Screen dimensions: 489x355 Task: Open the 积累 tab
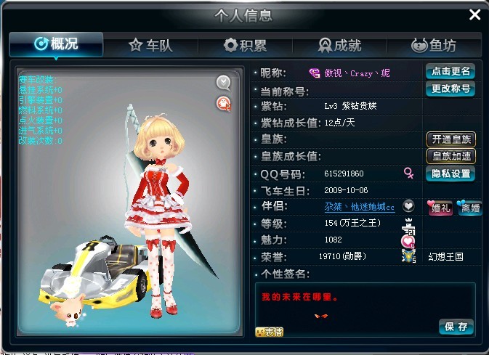(x=246, y=46)
